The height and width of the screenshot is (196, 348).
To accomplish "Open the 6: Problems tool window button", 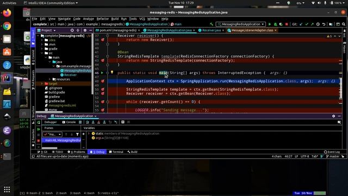I will [x=76, y=152].
